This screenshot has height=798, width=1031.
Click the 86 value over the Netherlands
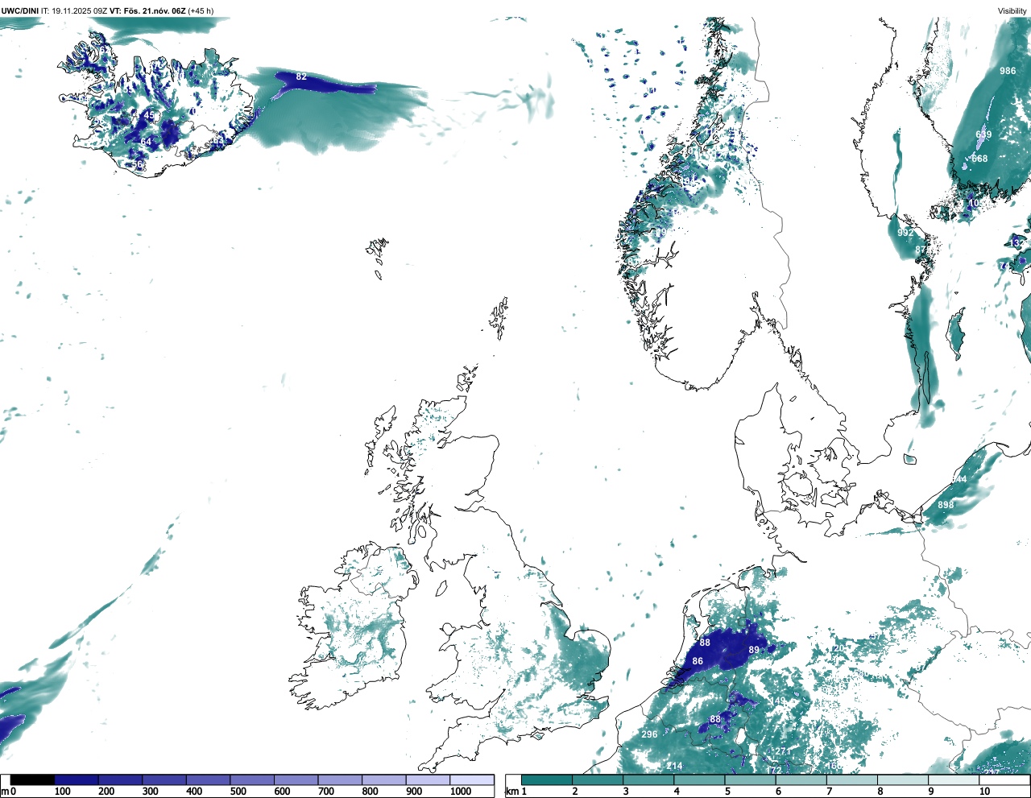(698, 661)
